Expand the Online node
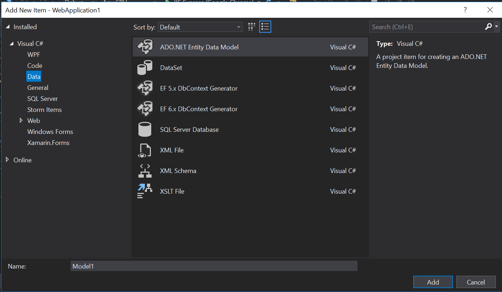 7,160
